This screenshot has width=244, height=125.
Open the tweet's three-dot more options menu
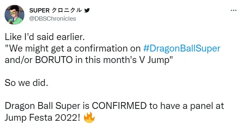click(x=233, y=10)
